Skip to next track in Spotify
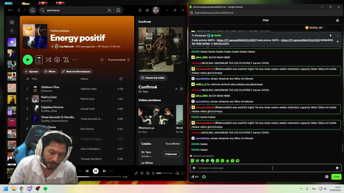The image size is (344, 193). pos(104,171)
